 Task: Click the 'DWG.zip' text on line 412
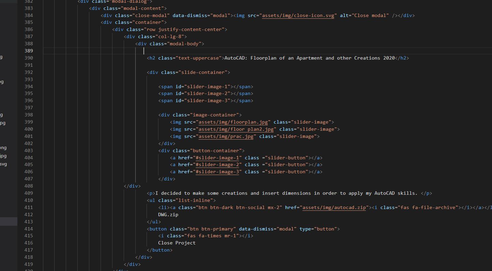point(168,214)
